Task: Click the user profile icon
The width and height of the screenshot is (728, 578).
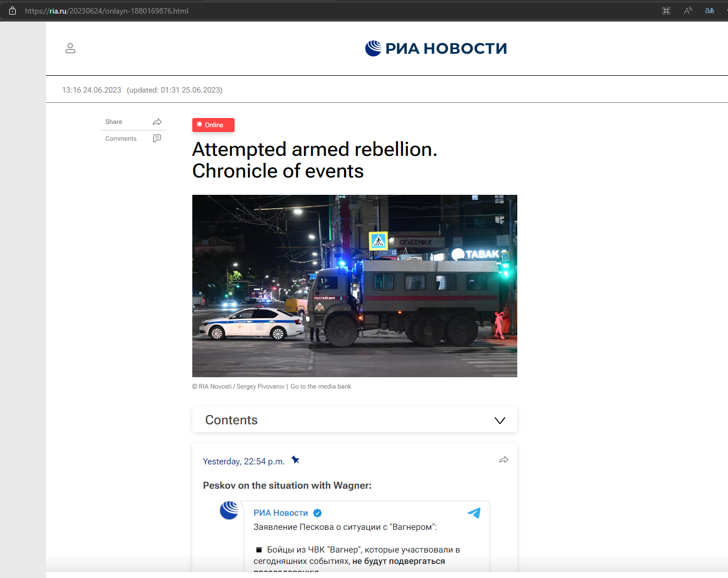Action: 70,48
